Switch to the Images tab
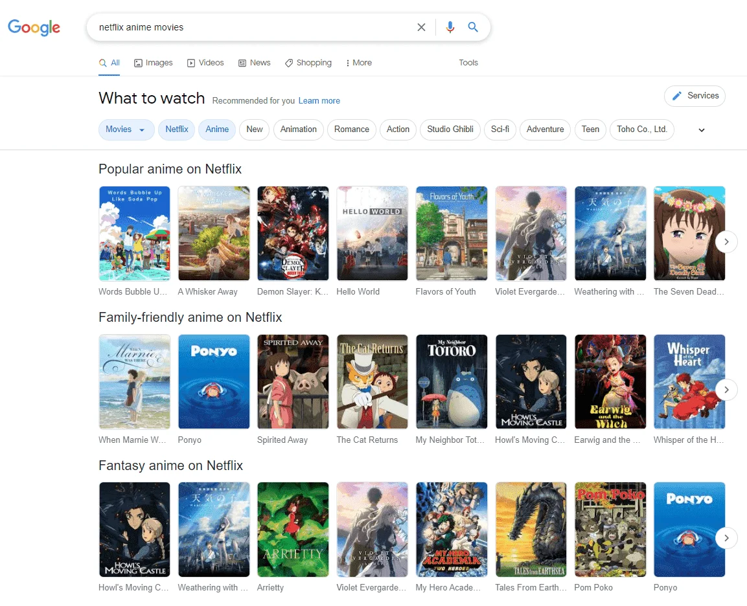Screen dimensions: 747x606 pos(154,63)
